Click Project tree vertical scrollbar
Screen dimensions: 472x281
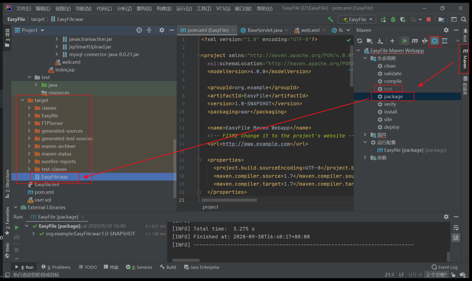pos(175,168)
